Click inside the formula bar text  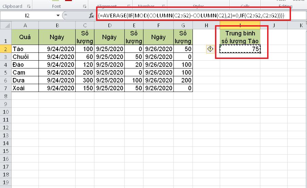coord(191,15)
